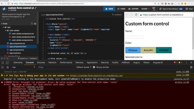This screenshot has height=109, width=194.
Task: Open Chrome's three-dot menu
Action: pos(192,4)
